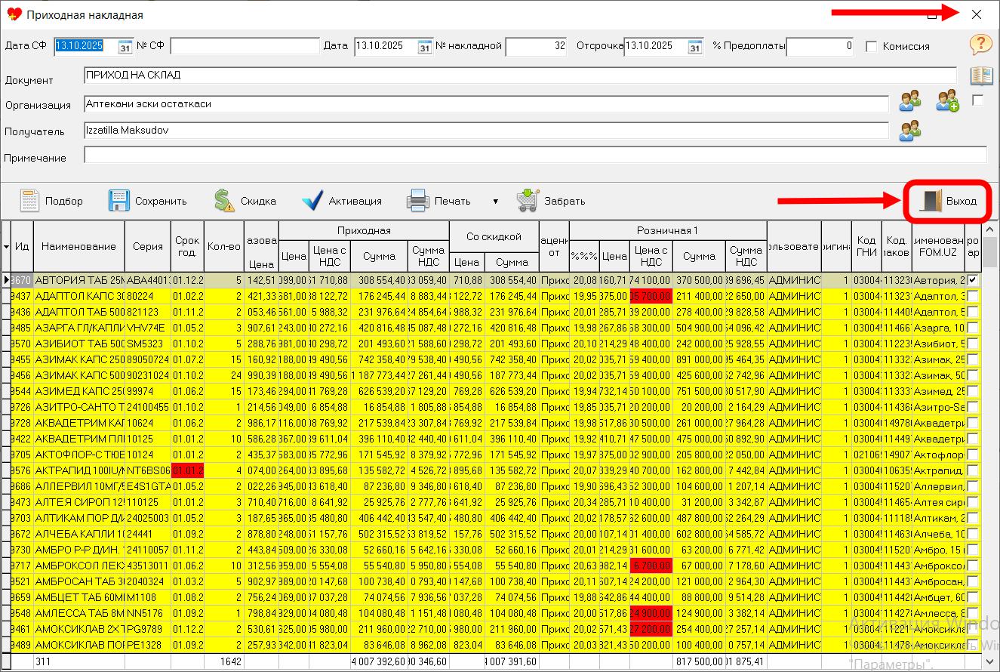Click the Активация checkmark button
1000x672 pixels.
pyautogui.click(x=312, y=202)
